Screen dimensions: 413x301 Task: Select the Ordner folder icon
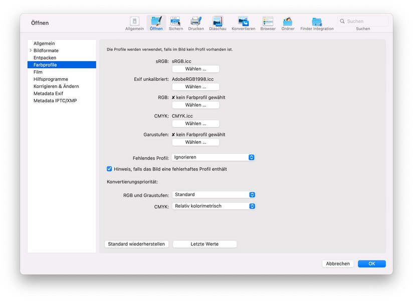click(288, 24)
